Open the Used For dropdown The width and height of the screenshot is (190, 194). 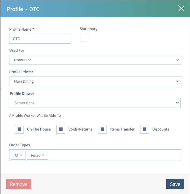pos(95,60)
